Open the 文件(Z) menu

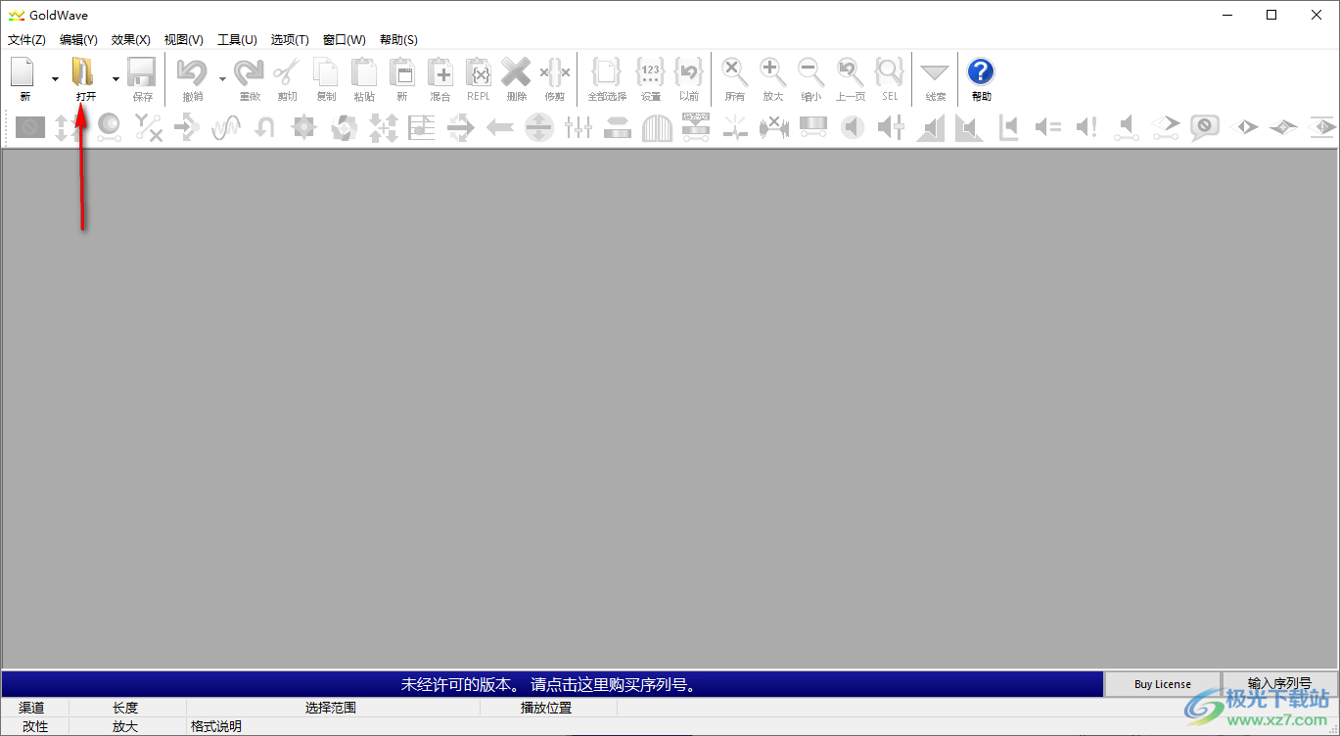click(x=26, y=39)
